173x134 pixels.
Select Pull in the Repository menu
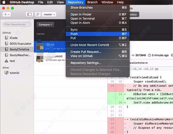98,38
